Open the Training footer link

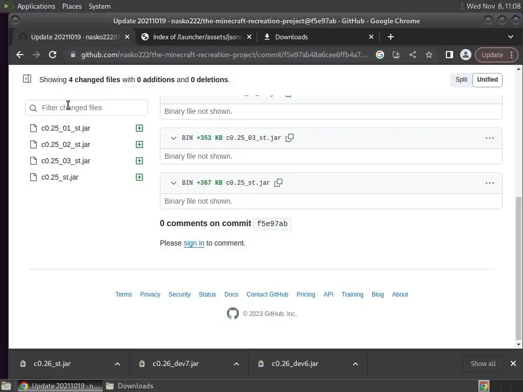[352, 295]
